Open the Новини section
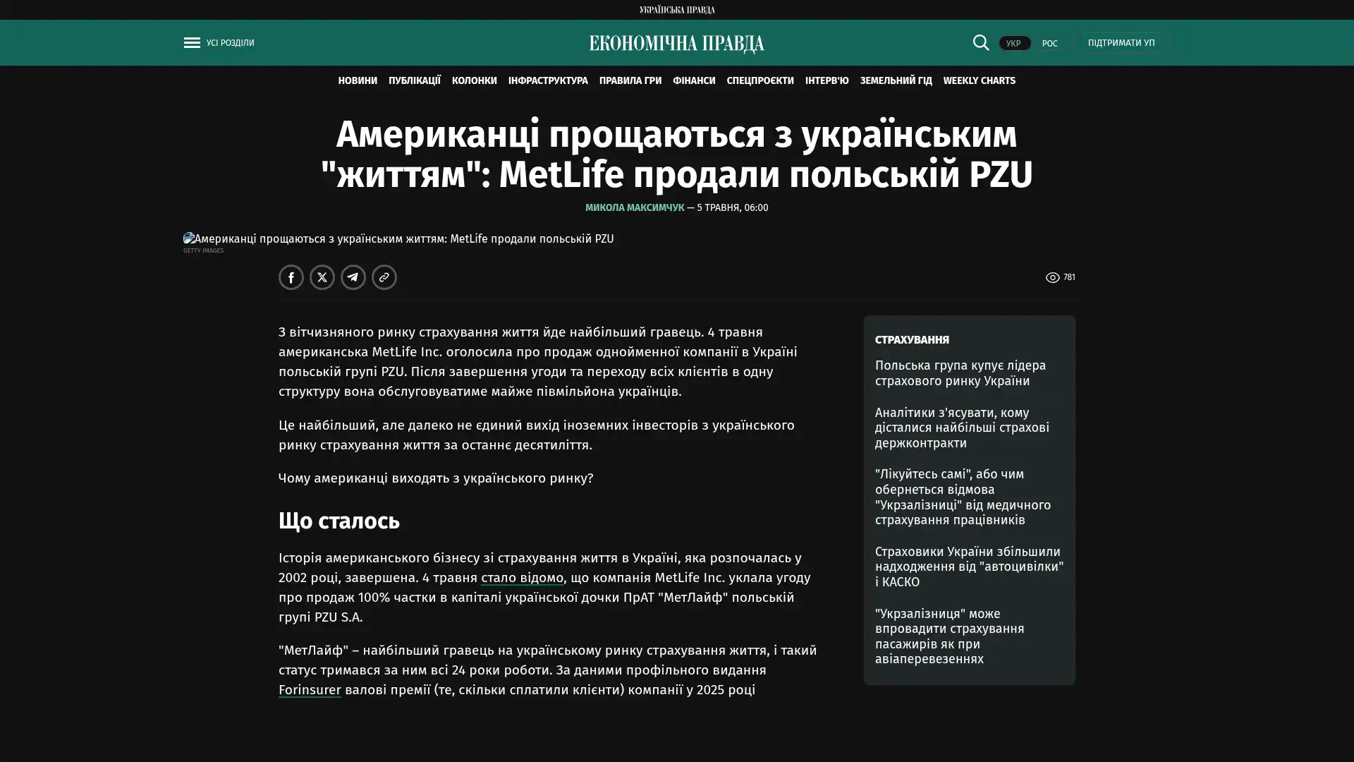The image size is (1354, 762). 358,80
